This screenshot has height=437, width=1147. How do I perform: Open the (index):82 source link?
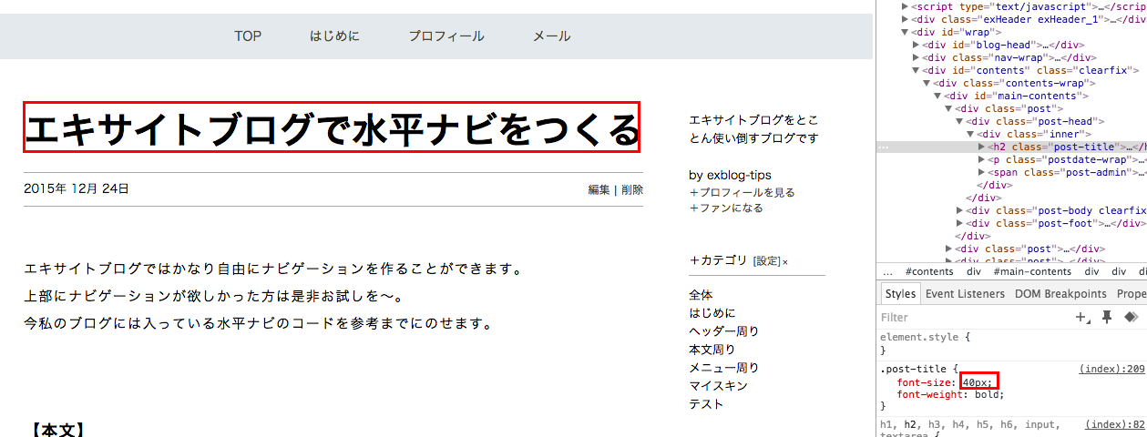point(1115,424)
